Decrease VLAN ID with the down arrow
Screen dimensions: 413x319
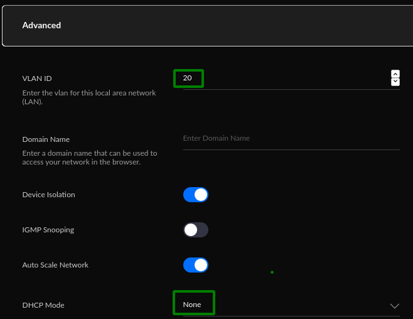395,82
